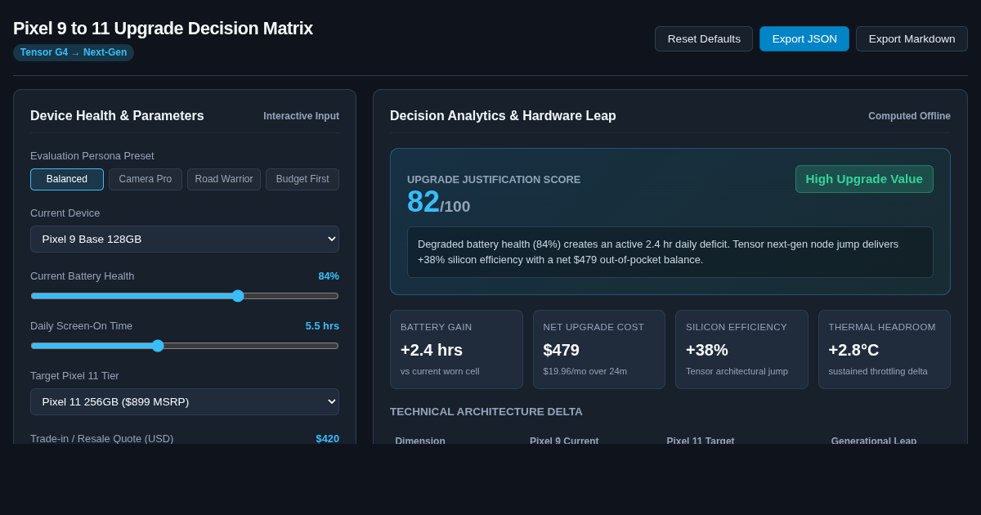Click the High Upgrade Value badge
Image resolution: width=981 pixels, height=515 pixels.
coord(864,179)
